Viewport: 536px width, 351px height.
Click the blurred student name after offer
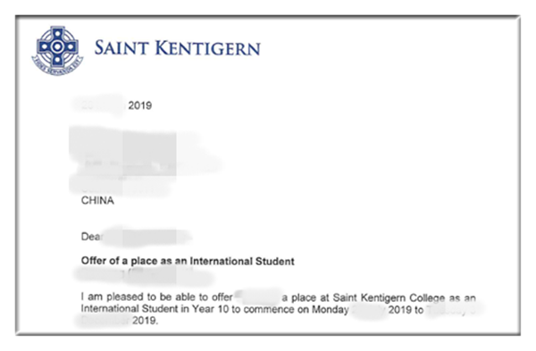258,297
